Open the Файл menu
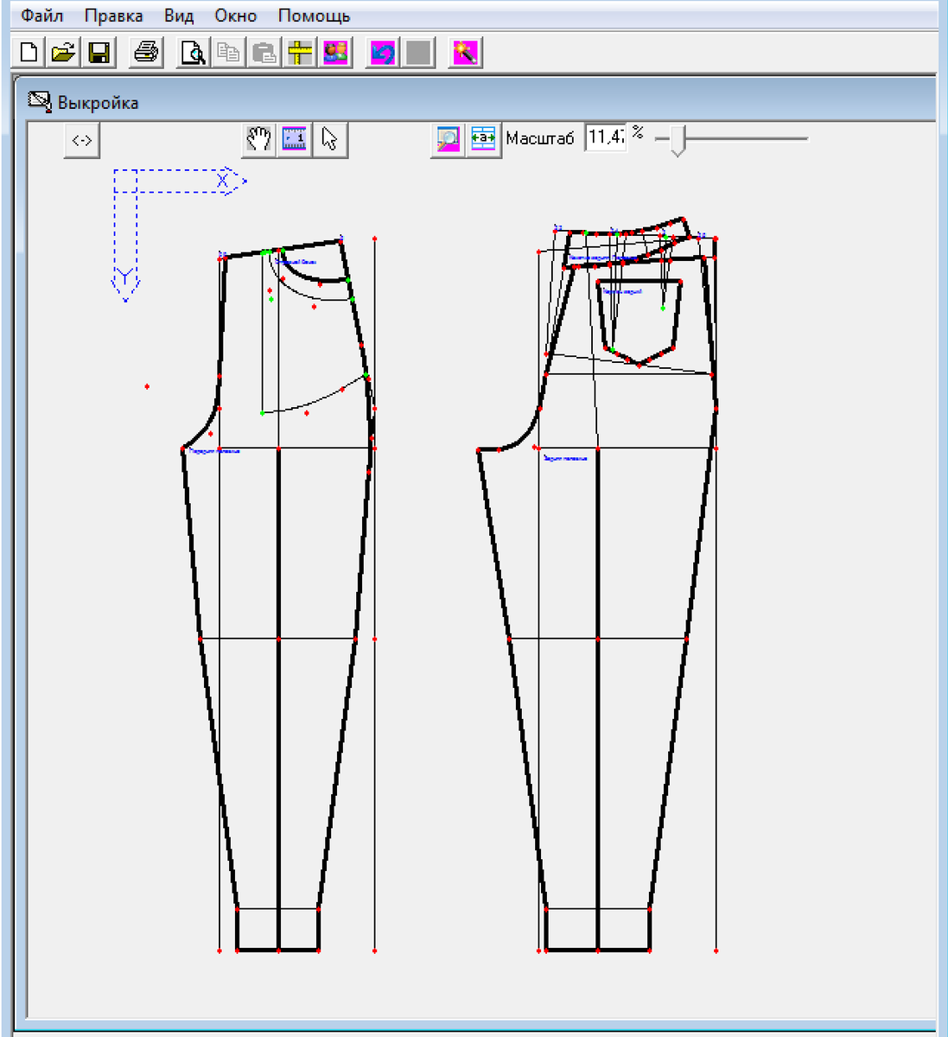 point(41,16)
